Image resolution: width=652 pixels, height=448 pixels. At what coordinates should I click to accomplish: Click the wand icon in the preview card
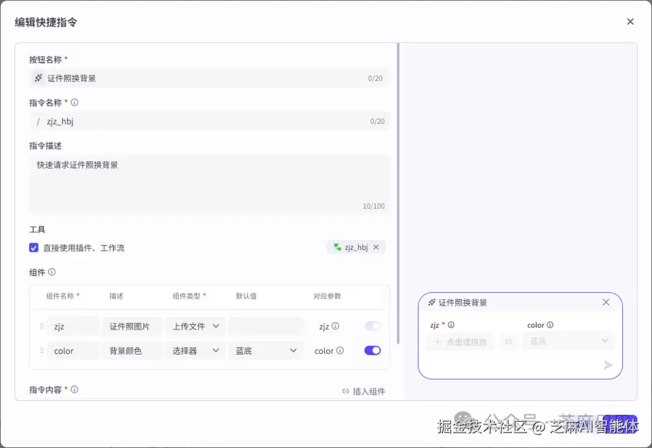click(432, 302)
